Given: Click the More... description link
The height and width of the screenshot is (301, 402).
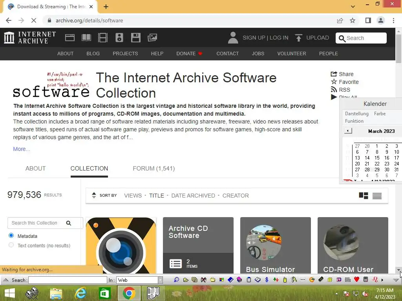Looking at the screenshot, I should tap(22, 149).
